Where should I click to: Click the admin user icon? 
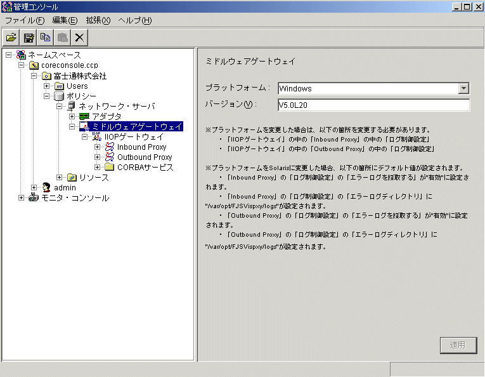[x=46, y=187]
